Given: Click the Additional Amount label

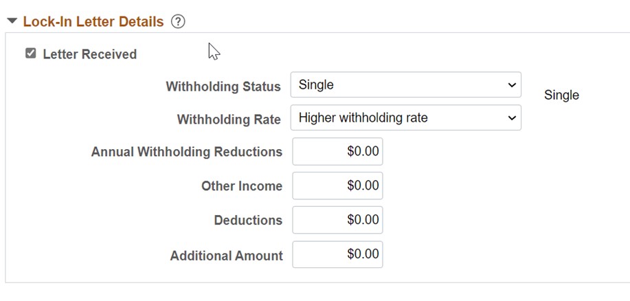Looking at the screenshot, I should [x=226, y=256].
